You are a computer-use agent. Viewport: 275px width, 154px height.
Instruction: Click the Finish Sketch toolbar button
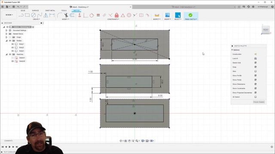191,16
